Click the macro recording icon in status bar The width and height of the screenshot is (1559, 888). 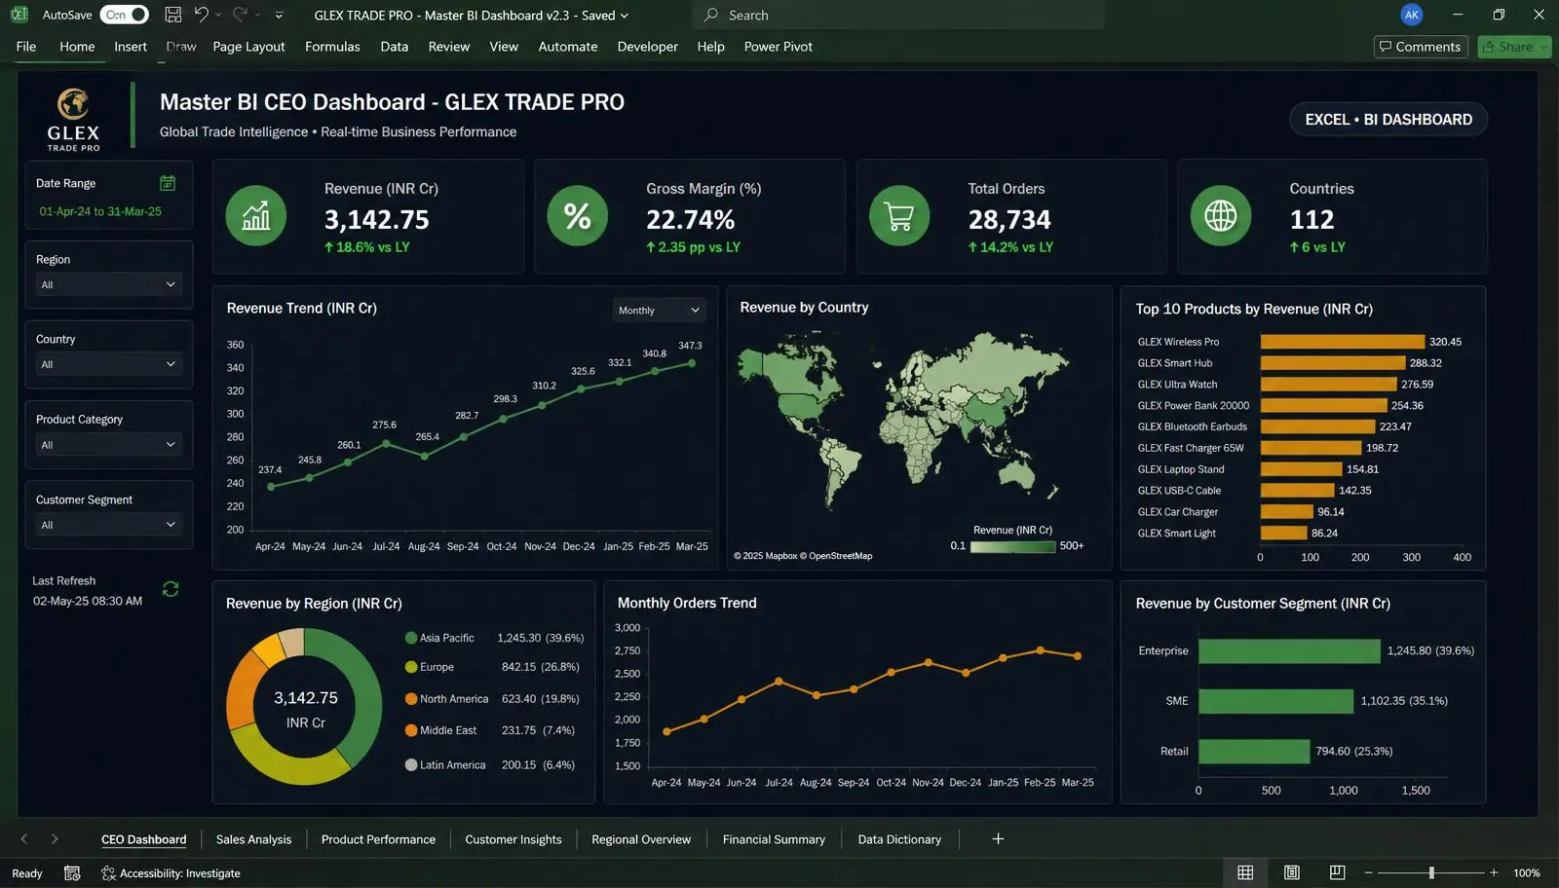(x=72, y=873)
